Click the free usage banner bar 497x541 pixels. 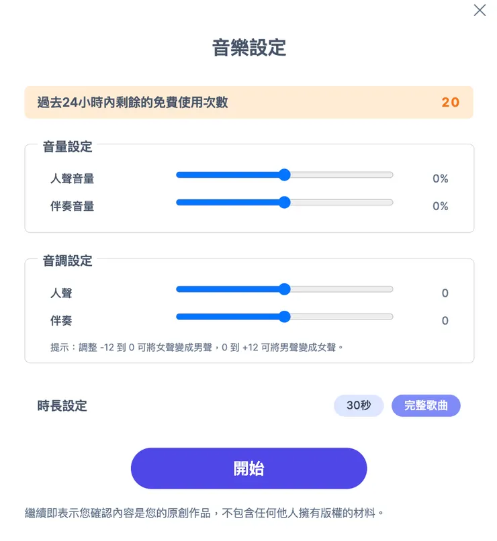pos(248,102)
